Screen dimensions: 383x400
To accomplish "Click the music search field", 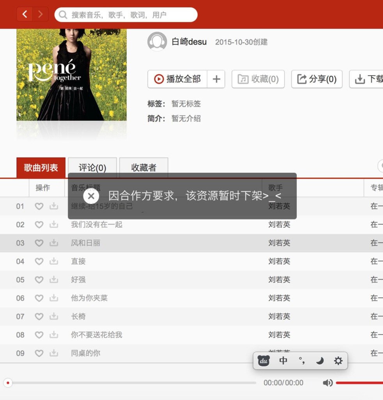I will click(126, 14).
